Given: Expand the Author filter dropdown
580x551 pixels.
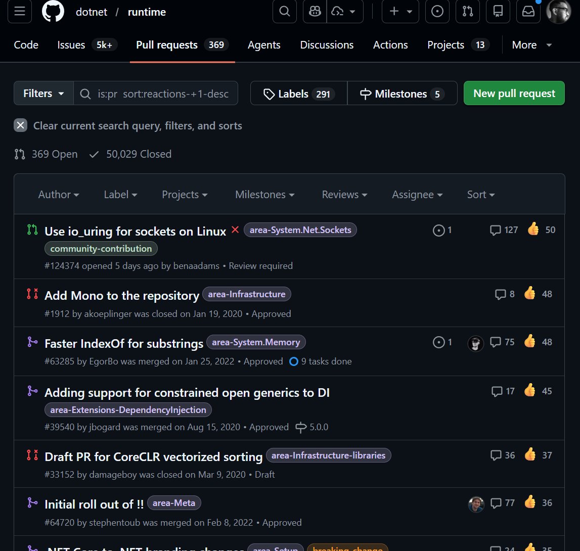Looking at the screenshot, I should (x=59, y=195).
